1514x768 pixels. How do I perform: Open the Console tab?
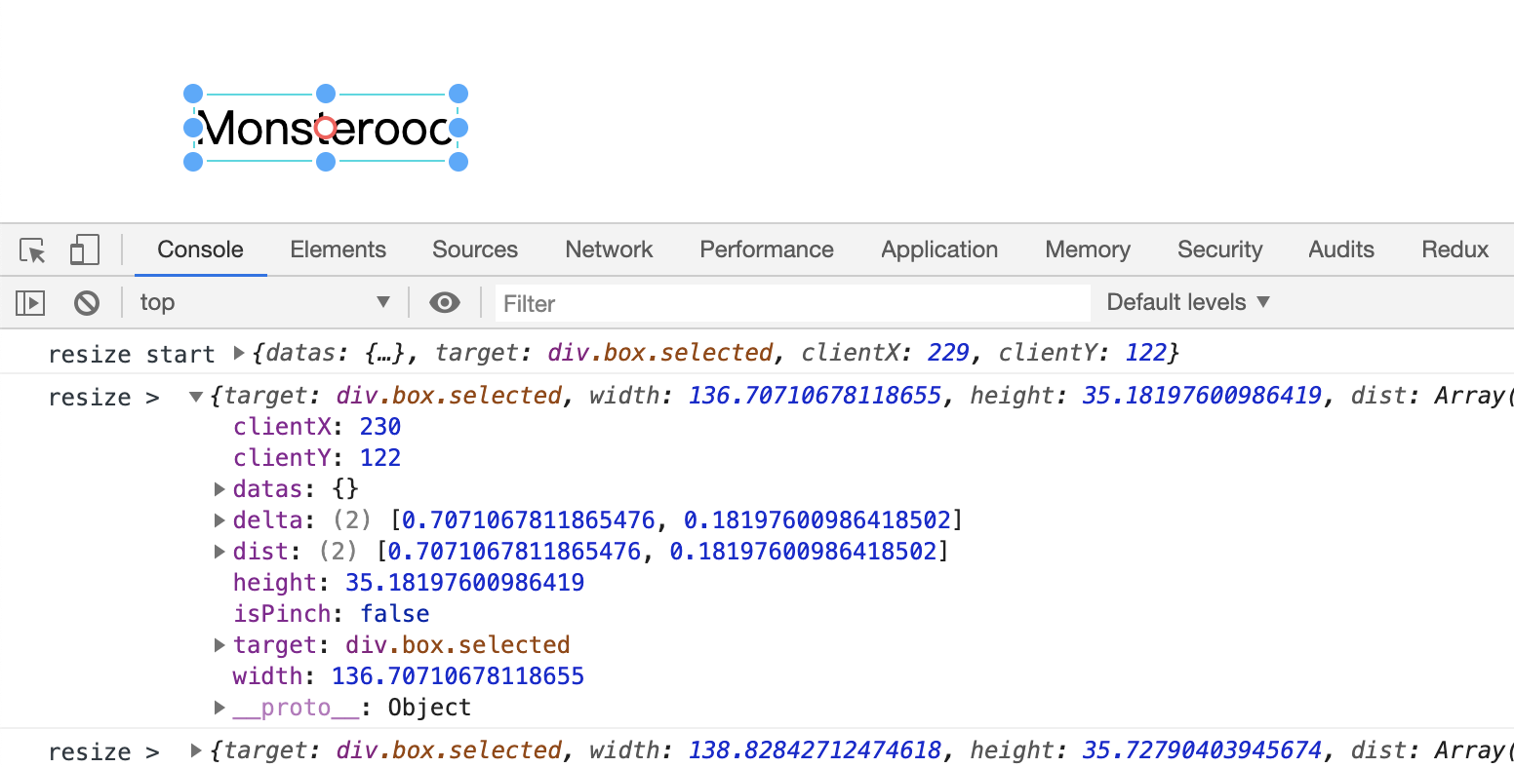pyautogui.click(x=200, y=250)
